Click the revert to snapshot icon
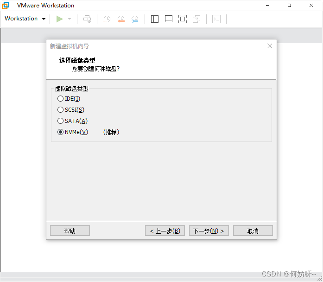323x282 pixels. [x=121, y=19]
